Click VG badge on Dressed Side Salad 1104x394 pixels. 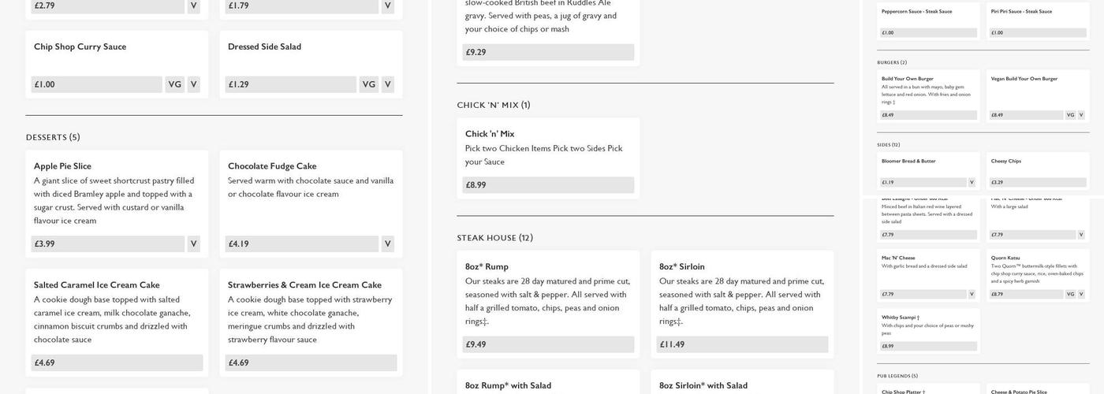(x=368, y=84)
